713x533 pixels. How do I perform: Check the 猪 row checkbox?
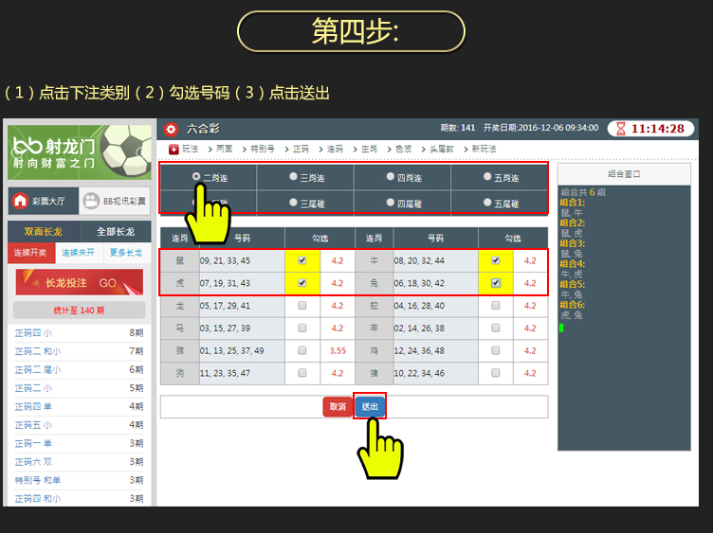point(495,374)
